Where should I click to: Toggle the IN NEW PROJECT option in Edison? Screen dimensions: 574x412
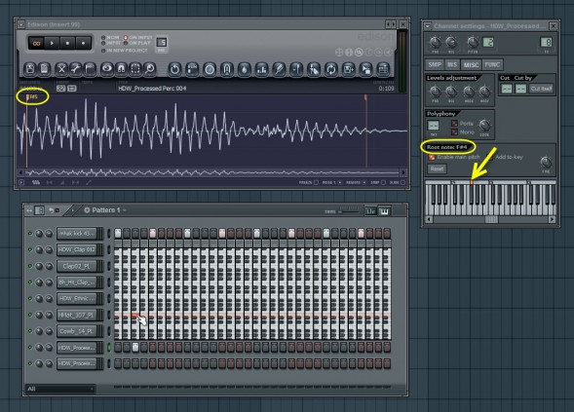point(125,51)
